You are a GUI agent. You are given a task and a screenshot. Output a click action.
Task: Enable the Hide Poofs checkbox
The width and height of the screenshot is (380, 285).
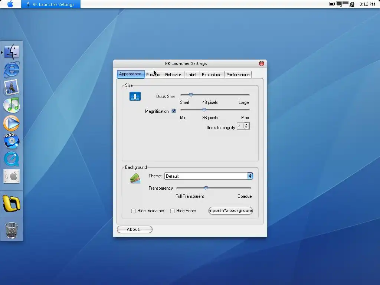click(172, 211)
